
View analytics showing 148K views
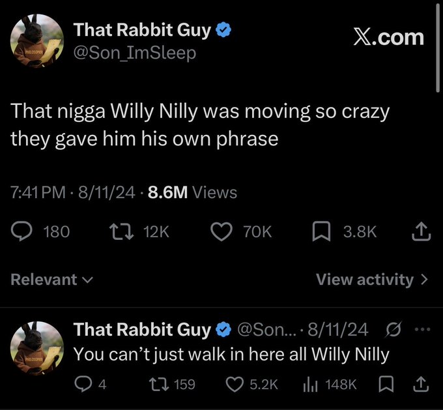[309, 384]
